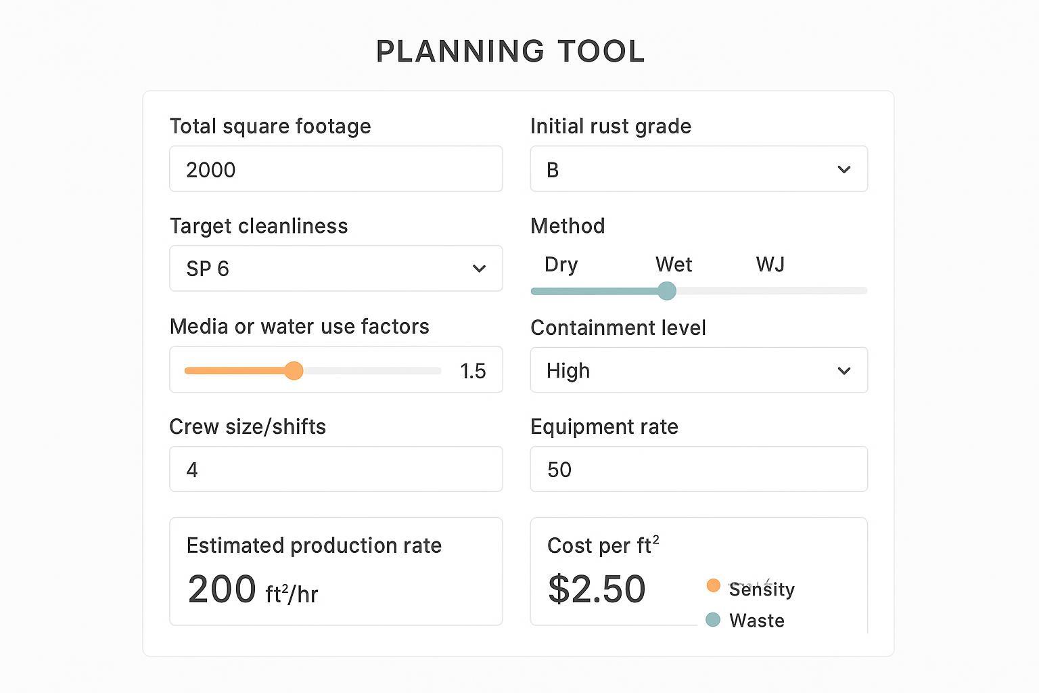Screen dimensions: 1039x693
Task: Select the Estimated production rate card
Action: 336,571
